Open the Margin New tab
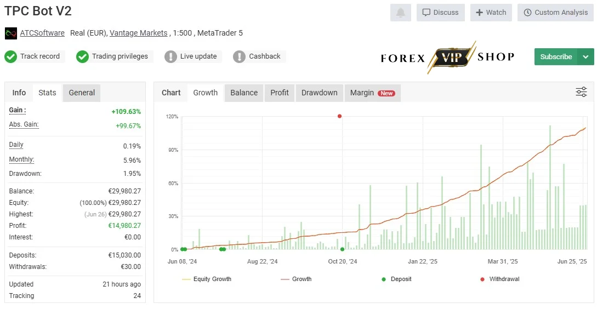597x309 pixels. (x=373, y=93)
